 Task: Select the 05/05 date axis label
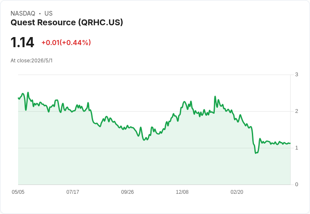(x=18, y=192)
